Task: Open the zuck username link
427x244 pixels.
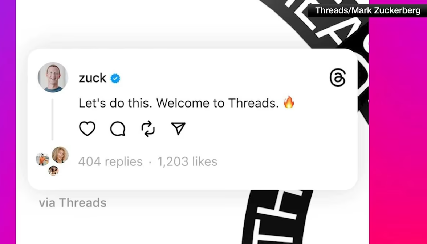Action: (93, 78)
